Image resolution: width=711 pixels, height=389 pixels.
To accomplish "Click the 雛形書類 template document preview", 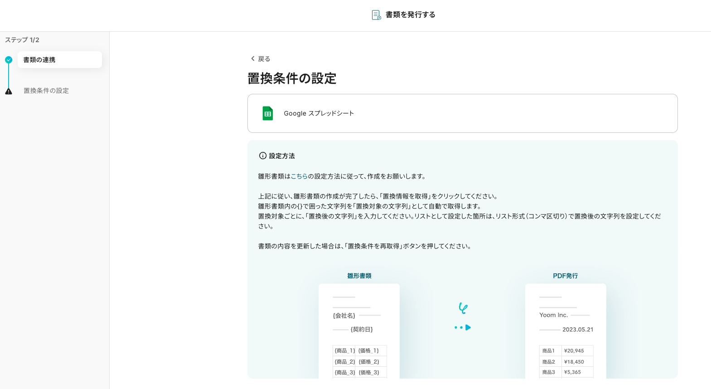I will pyautogui.click(x=359, y=331).
